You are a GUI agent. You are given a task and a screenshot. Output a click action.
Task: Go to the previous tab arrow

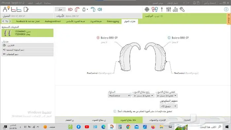(3, 21)
